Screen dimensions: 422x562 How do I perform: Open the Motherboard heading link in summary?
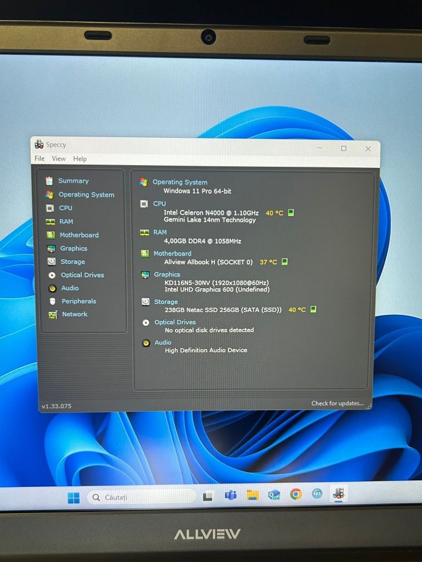click(172, 254)
